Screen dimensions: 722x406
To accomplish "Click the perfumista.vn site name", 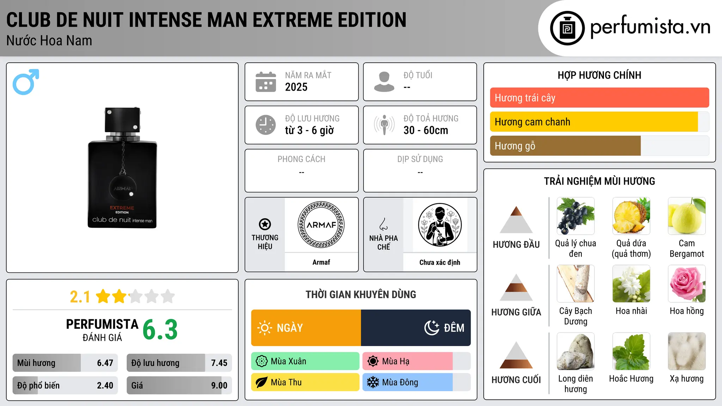I will tap(650, 27).
